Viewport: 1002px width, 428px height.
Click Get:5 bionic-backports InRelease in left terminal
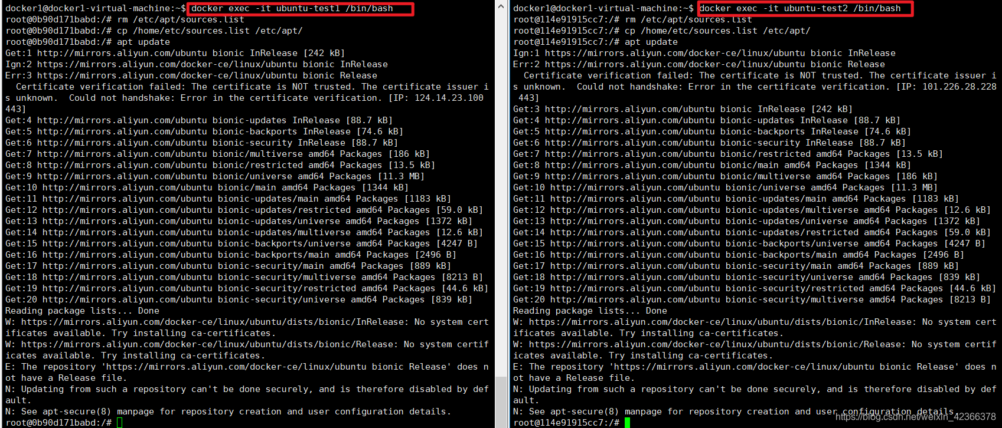[x=204, y=131]
